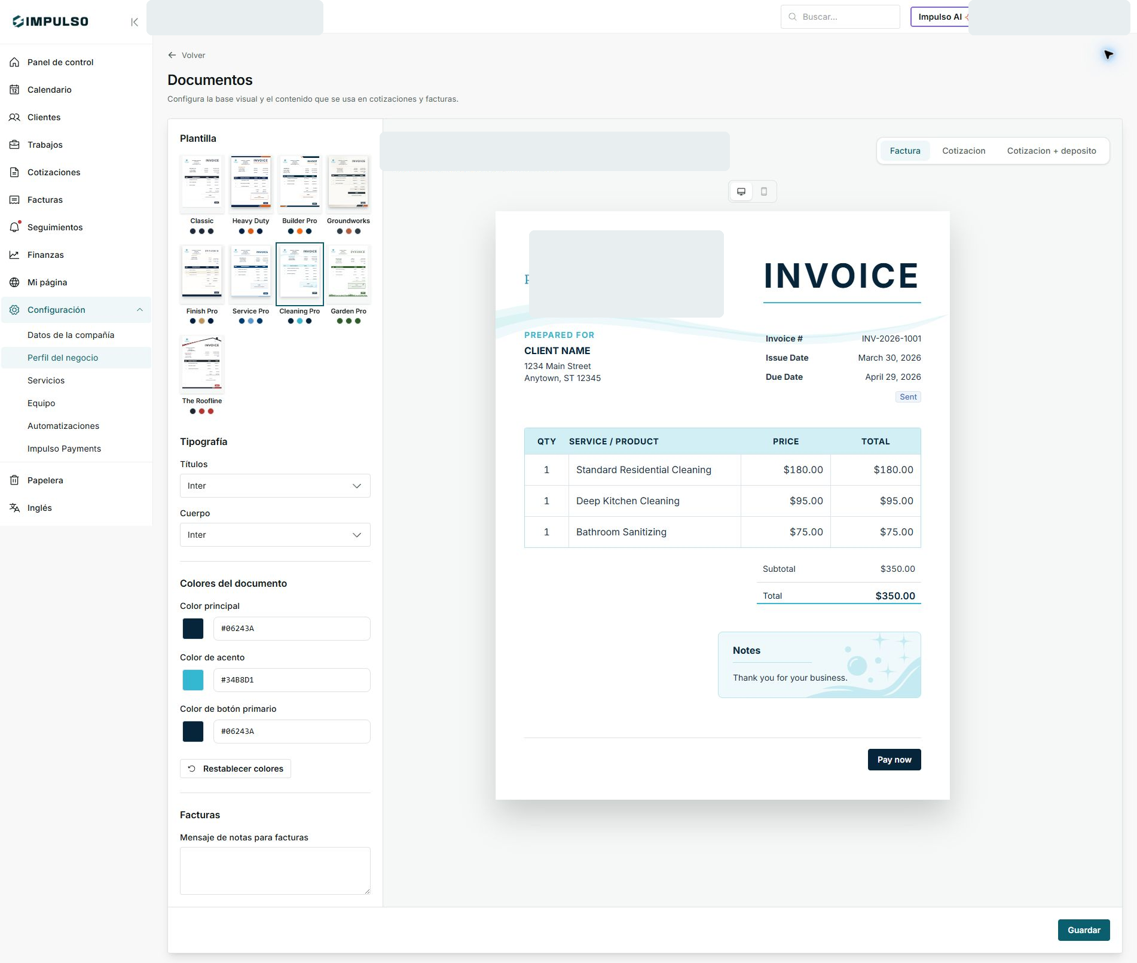Switch preview to mobile view
This screenshot has height=963, width=1137.
pos(764,191)
